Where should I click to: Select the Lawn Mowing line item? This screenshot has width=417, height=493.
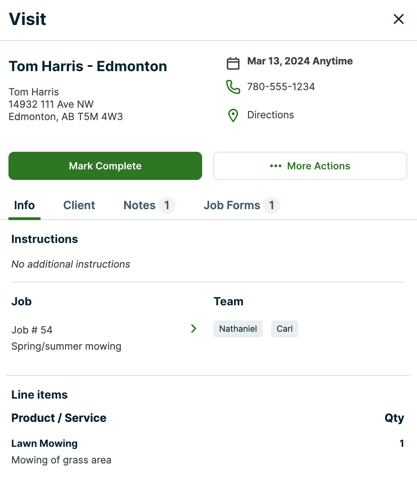pos(44,444)
